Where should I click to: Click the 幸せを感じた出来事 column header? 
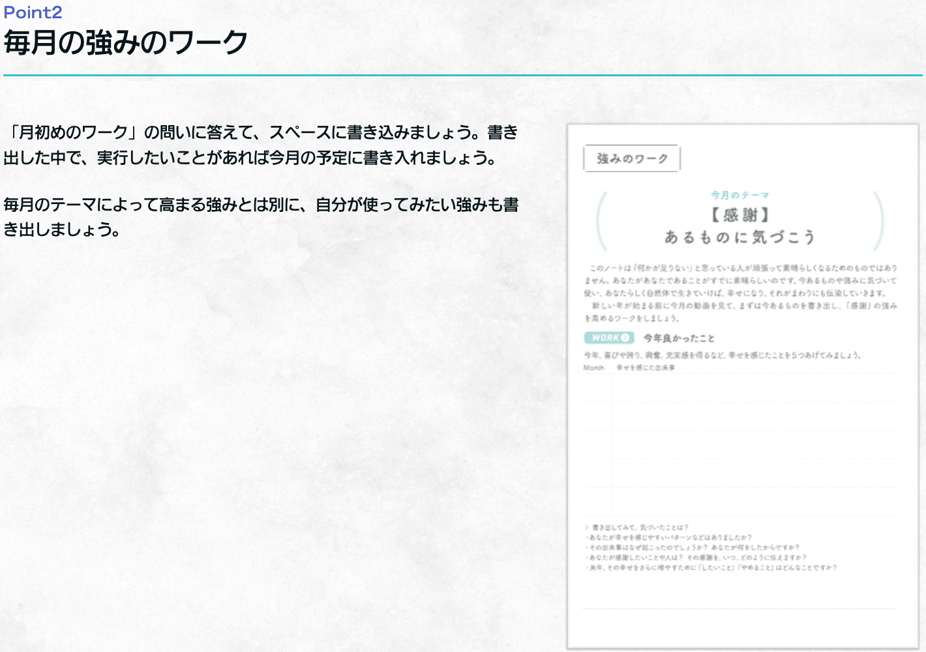pyautogui.click(x=646, y=368)
